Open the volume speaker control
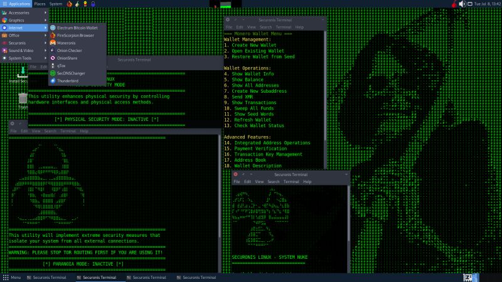The image size is (502, 282). pos(462,4)
